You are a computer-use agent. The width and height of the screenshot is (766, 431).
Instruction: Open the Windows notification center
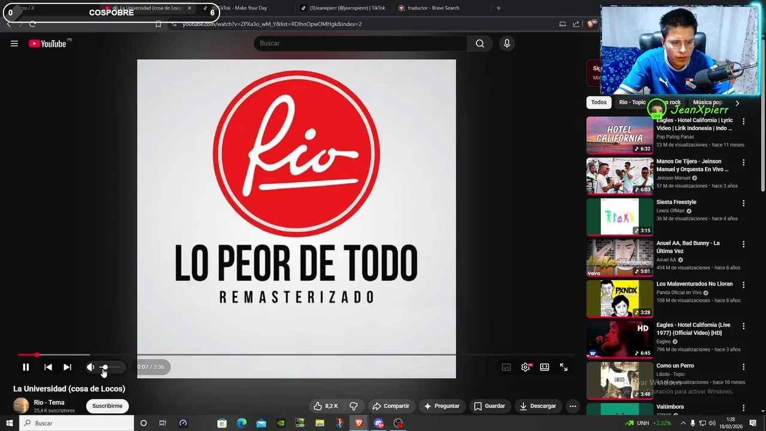pyautogui.click(x=753, y=423)
